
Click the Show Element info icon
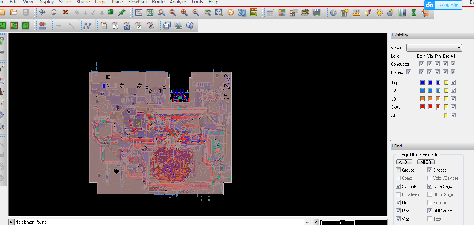click(x=333, y=12)
